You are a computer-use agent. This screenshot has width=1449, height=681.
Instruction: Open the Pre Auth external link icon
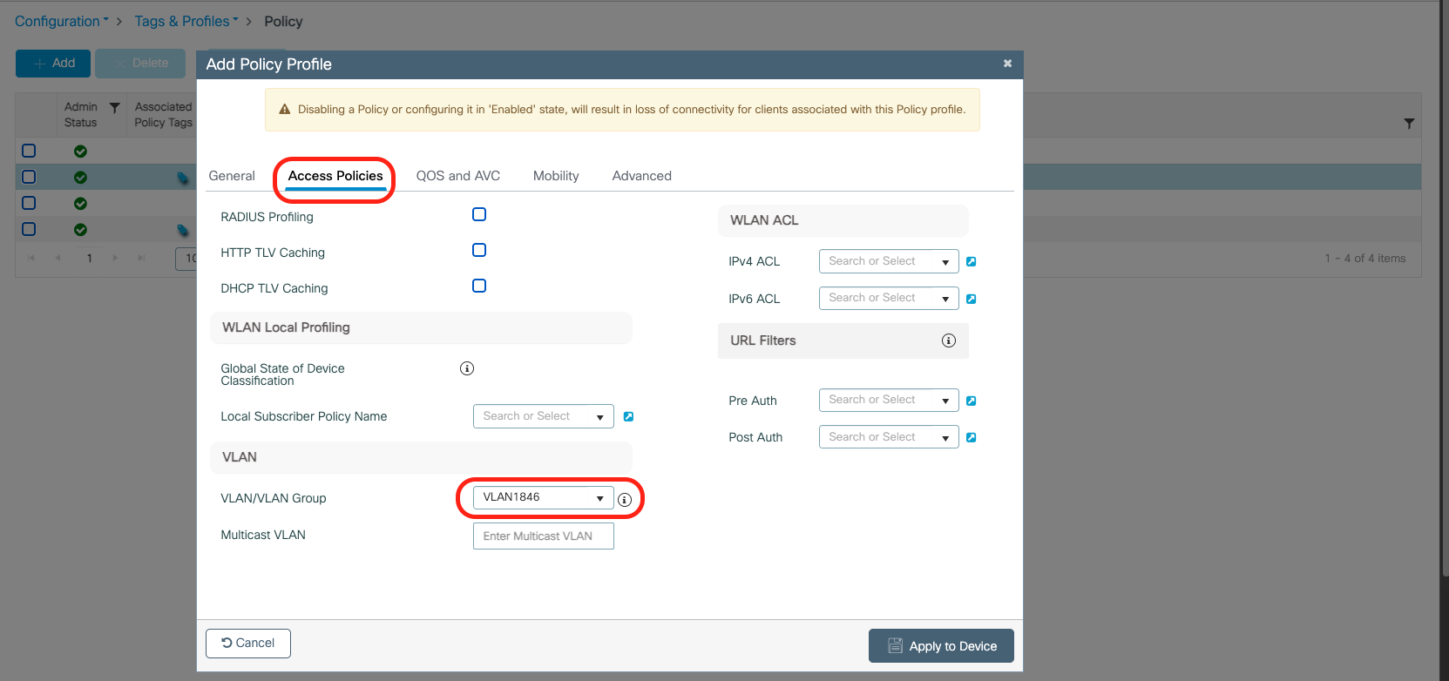tap(972, 401)
